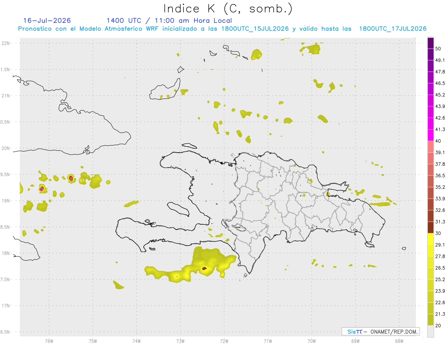Click the colorbar label "32.6"
Image resolution: width=448 pixels, height=346 pixels.
440,210
